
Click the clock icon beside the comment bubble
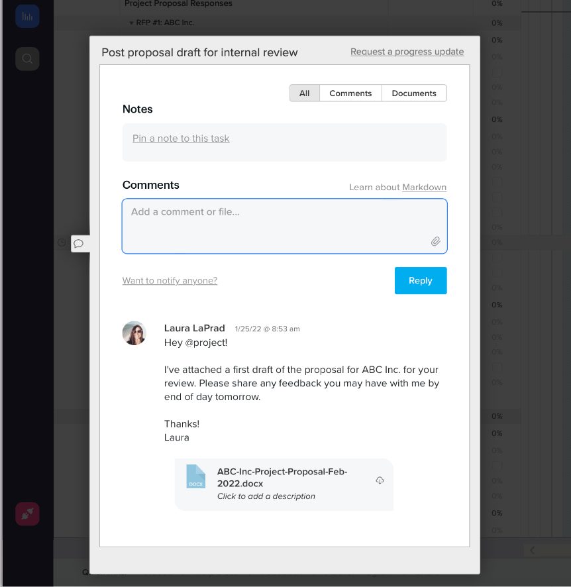click(x=62, y=243)
